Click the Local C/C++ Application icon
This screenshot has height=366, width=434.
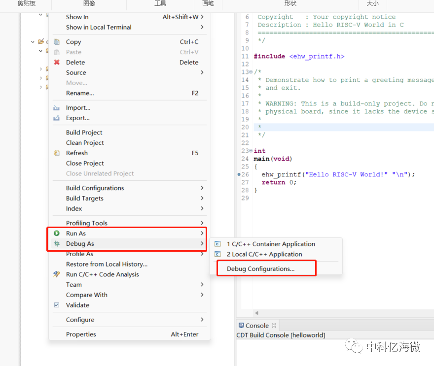pos(217,254)
